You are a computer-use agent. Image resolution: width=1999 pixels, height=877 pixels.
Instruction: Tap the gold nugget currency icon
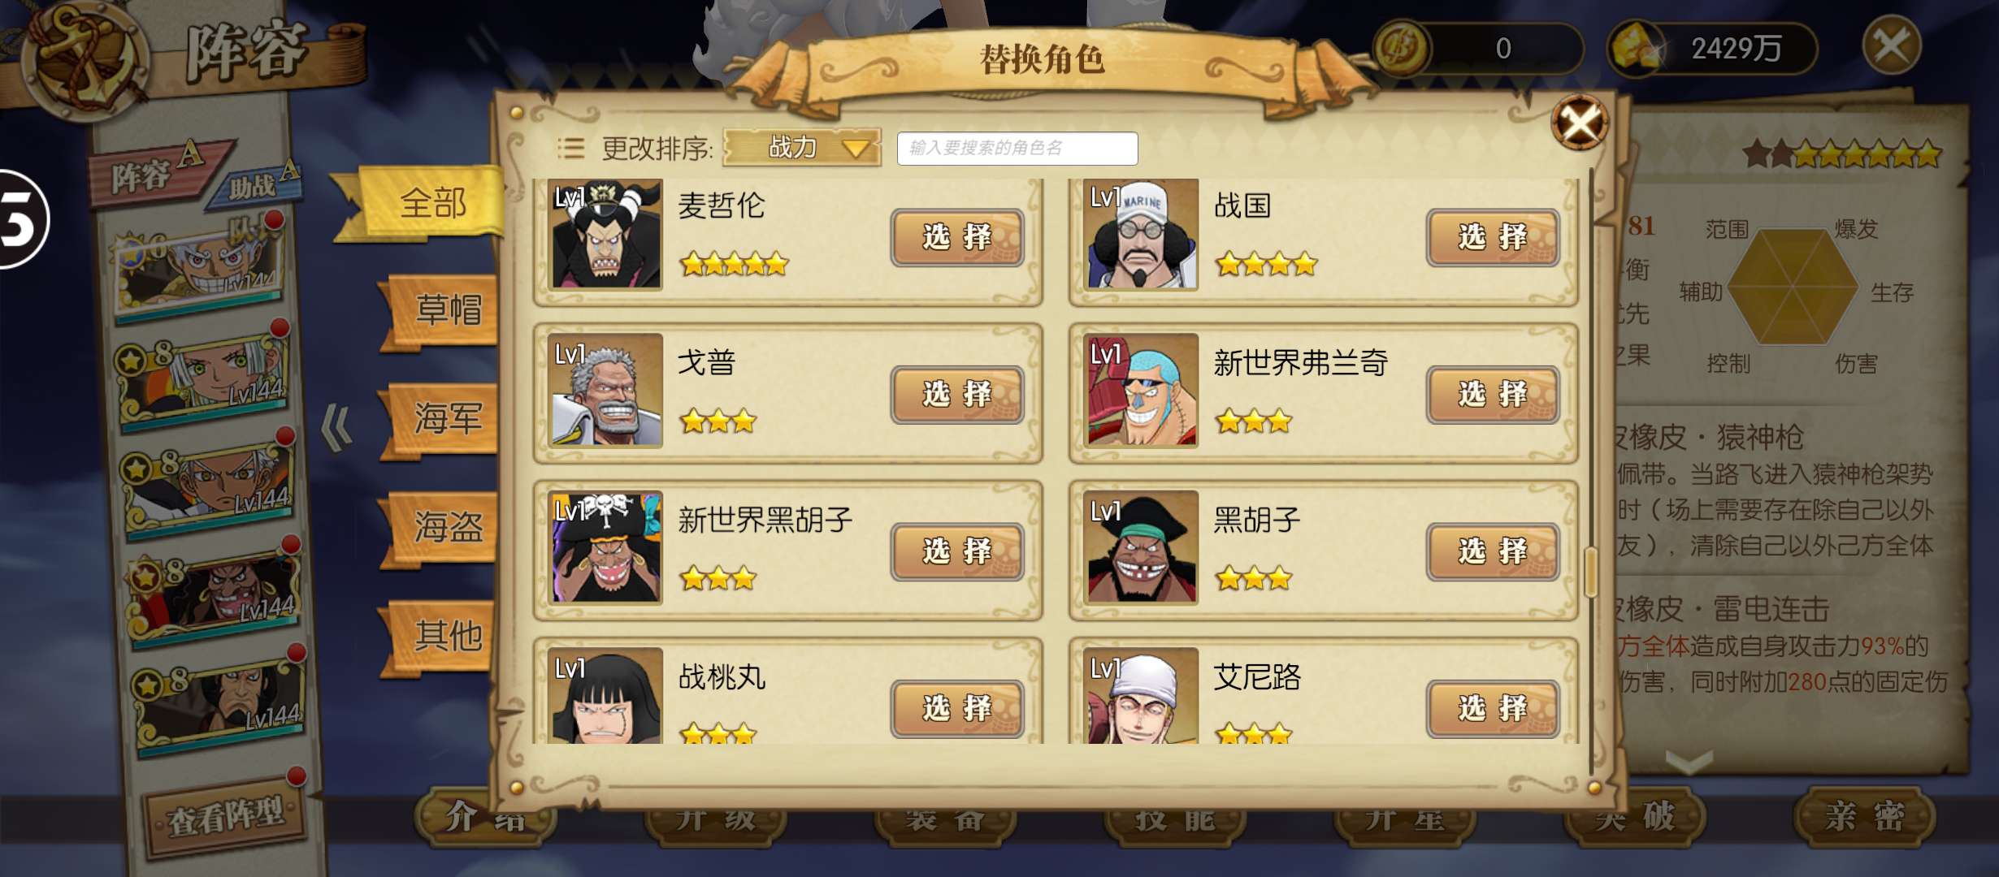(1637, 49)
